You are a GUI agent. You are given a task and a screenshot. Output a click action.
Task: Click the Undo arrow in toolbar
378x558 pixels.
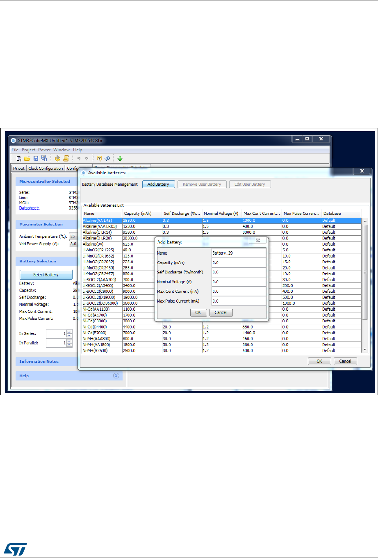tap(79, 159)
